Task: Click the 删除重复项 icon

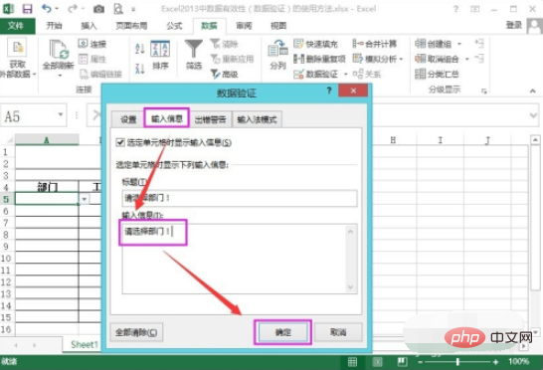Action: [x=298, y=59]
